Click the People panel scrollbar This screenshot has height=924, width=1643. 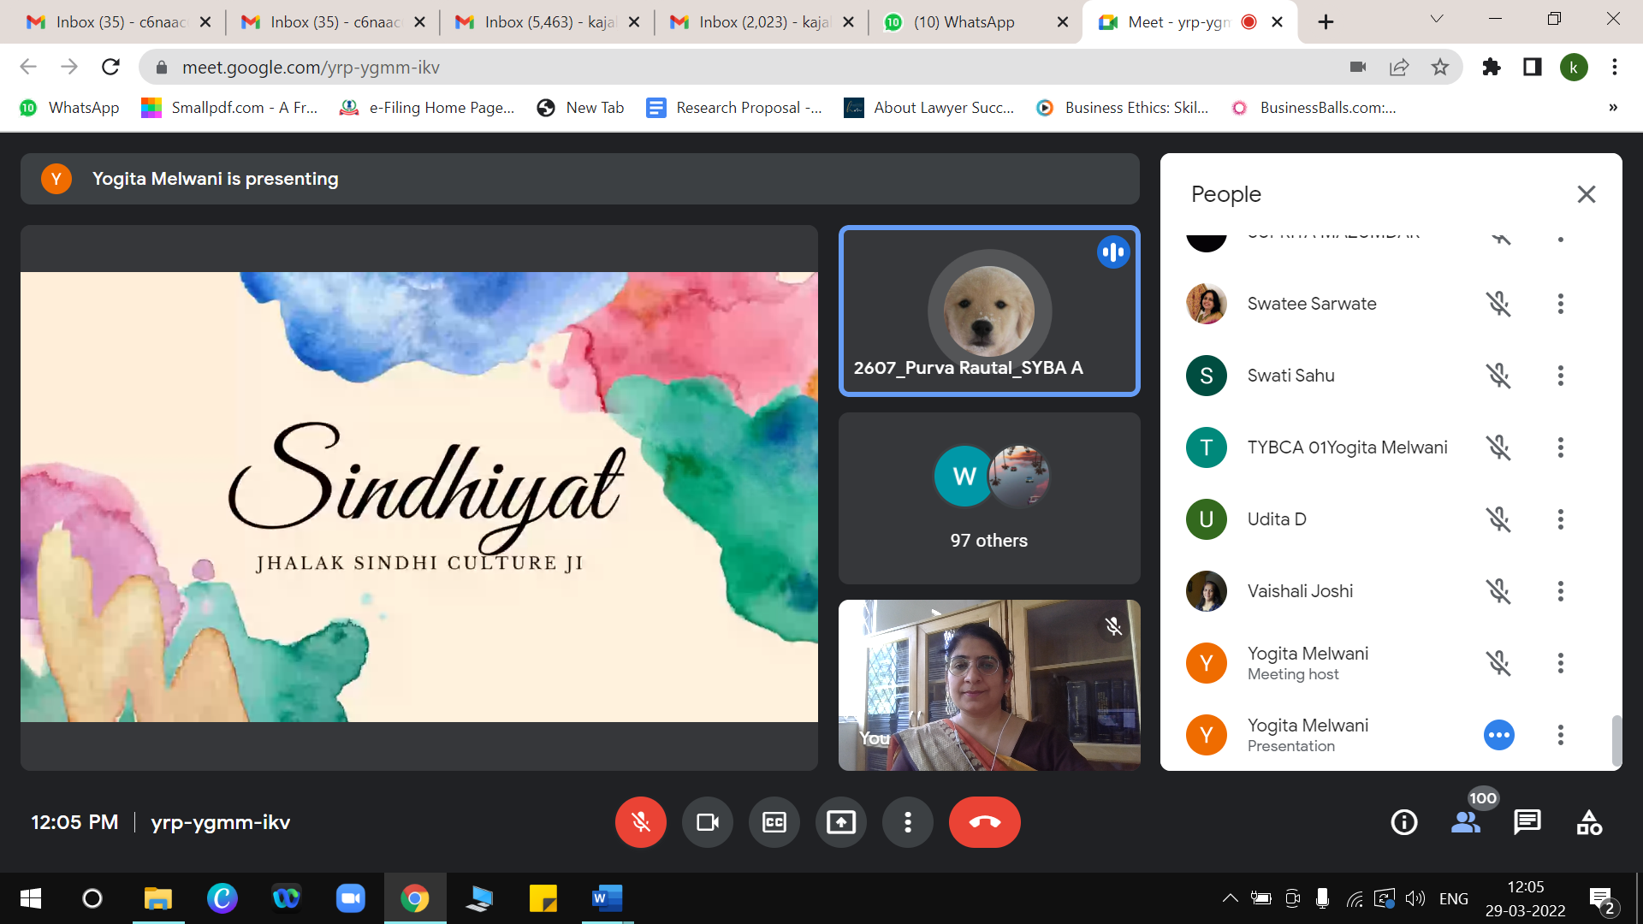pos(1616,739)
